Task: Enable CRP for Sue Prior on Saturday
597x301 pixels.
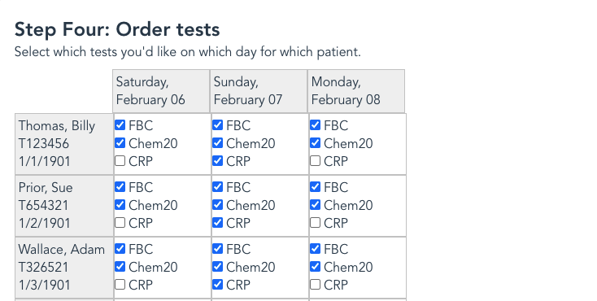Action: pos(120,223)
